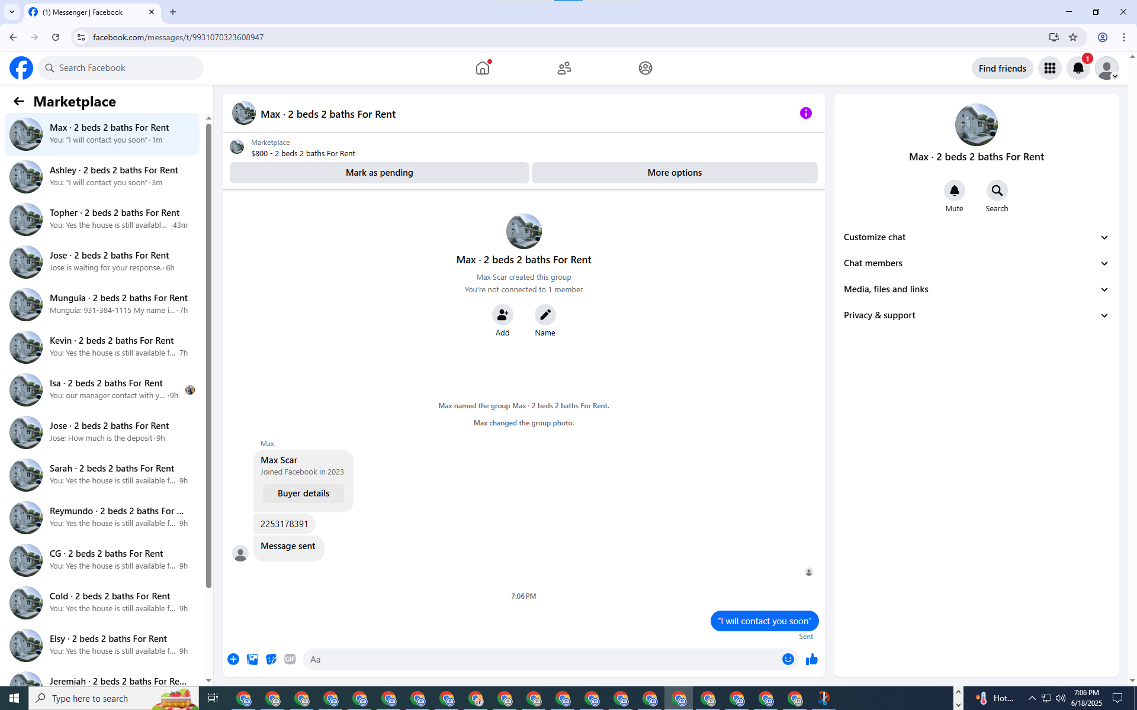Open Buyer details for Max Scar
1137x710 pixels.
point(303,493)
